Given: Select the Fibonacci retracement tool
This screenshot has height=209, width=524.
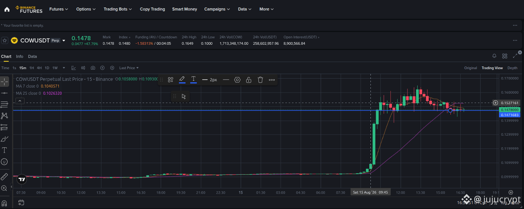Looking at the screenshot, I should tap(5, 104).
